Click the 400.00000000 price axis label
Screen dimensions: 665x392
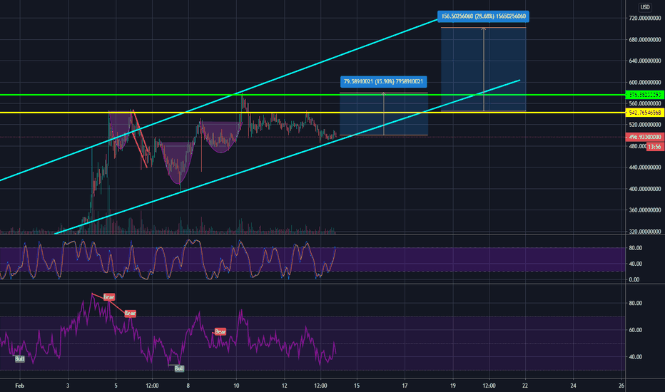click(x=644, y=189)
